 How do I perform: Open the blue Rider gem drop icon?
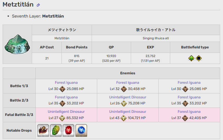pyautogui.click(x=81, y=131)
